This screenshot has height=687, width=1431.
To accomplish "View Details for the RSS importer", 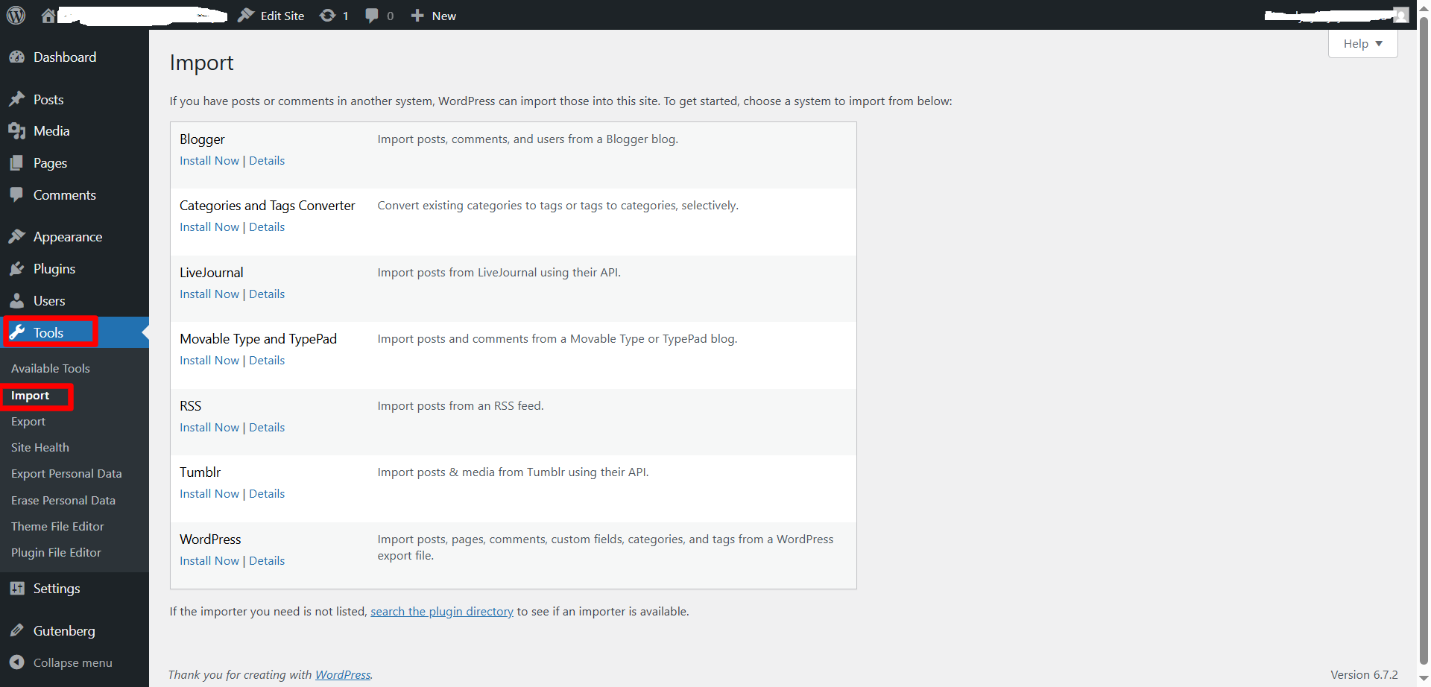I will [x=267, y=427].
